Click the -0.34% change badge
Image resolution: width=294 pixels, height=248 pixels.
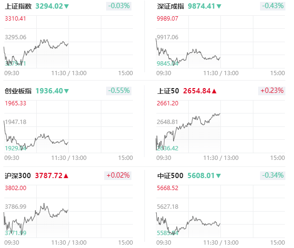(x=272, y=175)
